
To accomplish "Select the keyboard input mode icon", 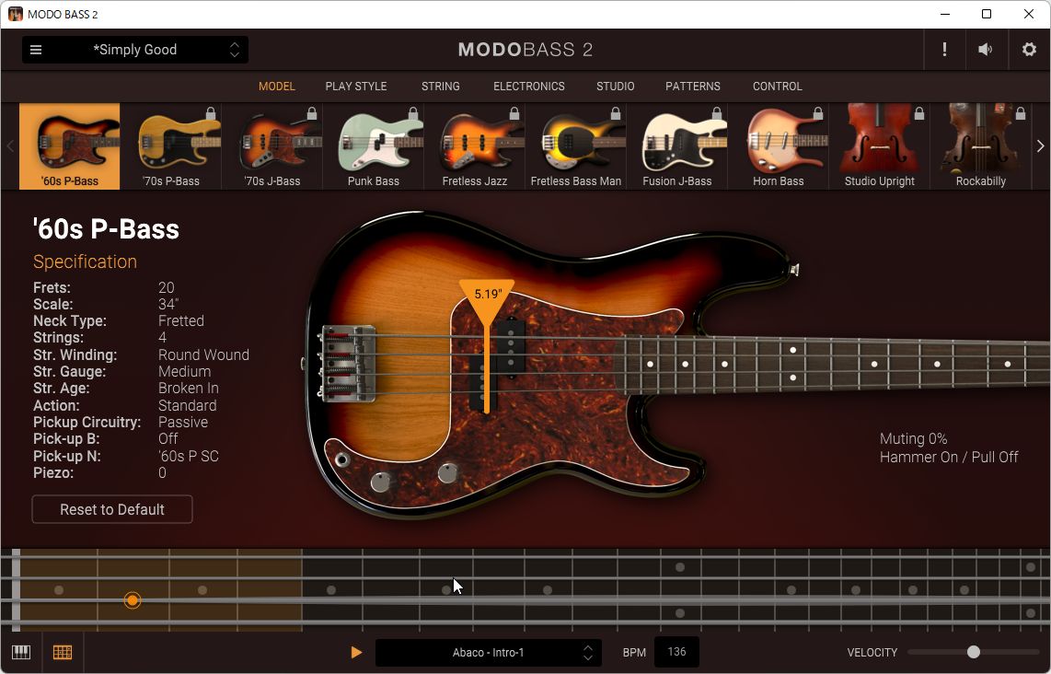I will tap(20, 652).
